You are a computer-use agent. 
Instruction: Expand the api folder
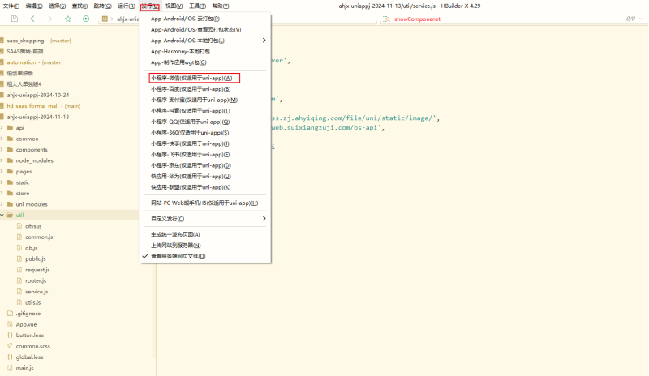tap(2, 128)
